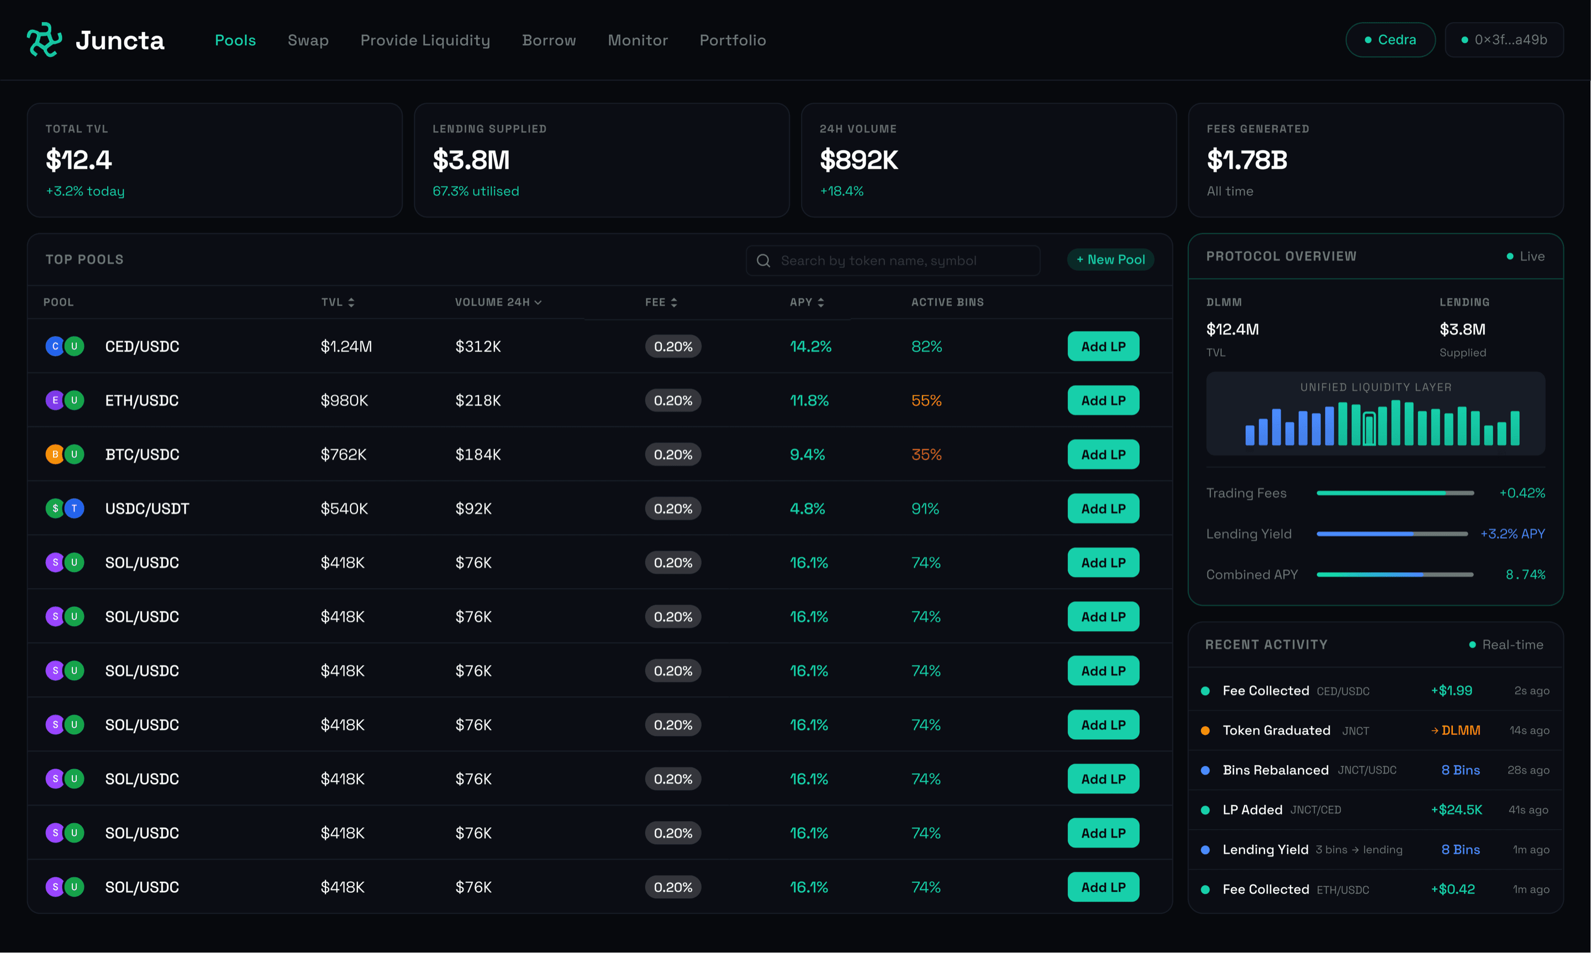The image size is (1591, 953).
Task: Open the Portfolio tab
Action: click(x=733, y=40)
